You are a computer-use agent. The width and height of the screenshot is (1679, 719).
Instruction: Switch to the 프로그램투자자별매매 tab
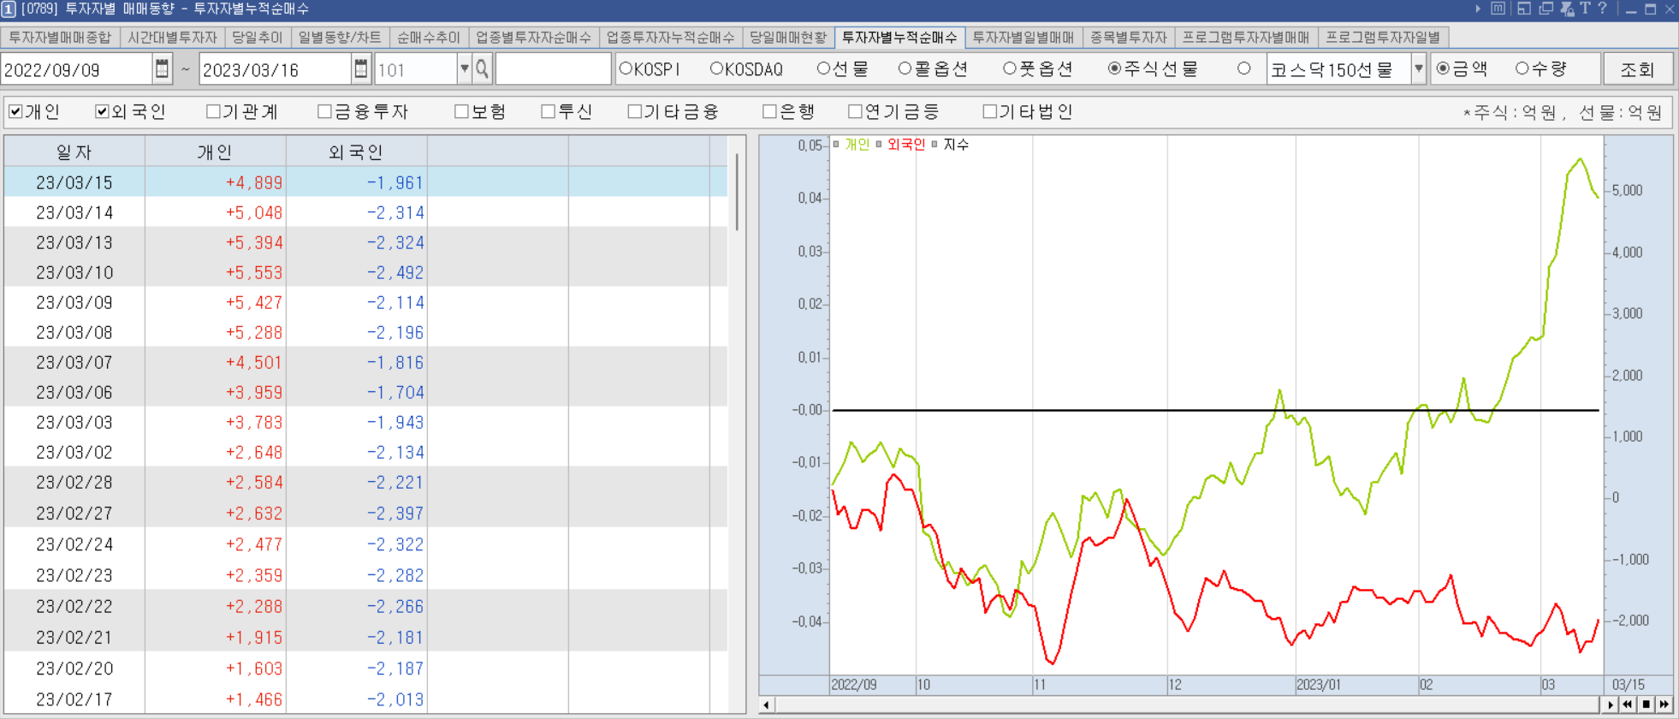[x=1246, y=38]
